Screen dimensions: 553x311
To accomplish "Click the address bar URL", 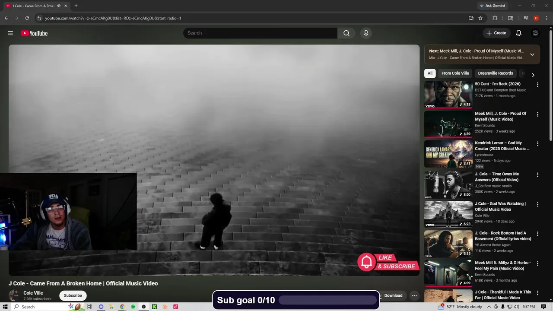I will point(113,18).
